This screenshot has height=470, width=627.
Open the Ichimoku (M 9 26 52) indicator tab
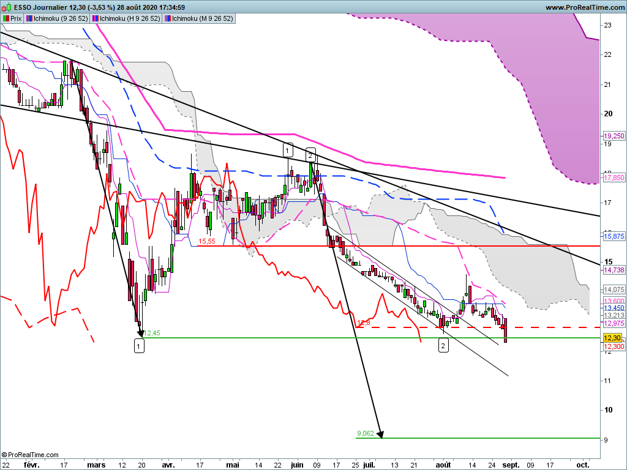[199, 18]
